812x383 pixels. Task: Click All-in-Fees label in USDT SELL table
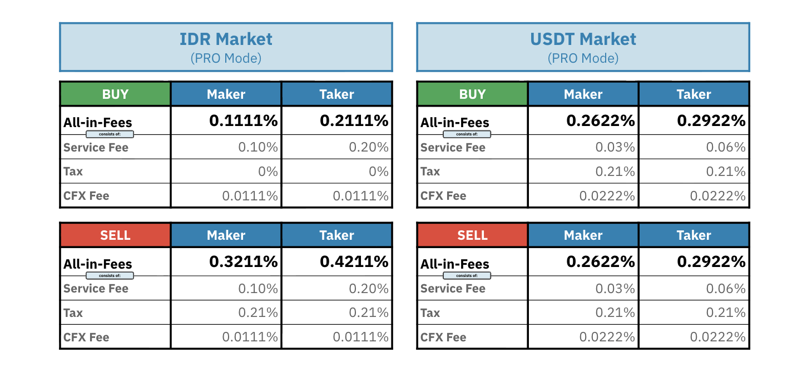click(455, 264)
